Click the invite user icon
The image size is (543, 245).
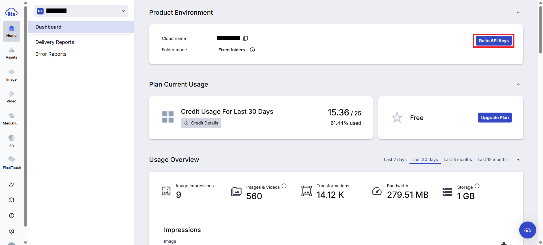click(12, 184)
